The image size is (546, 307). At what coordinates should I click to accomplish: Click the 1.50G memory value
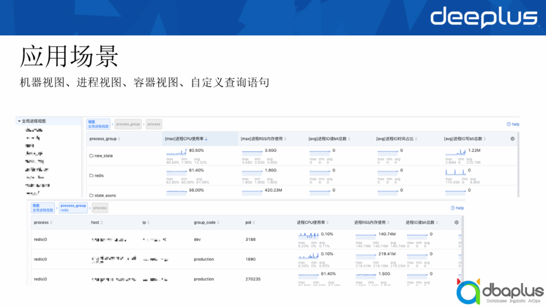[x=384, y=274]
